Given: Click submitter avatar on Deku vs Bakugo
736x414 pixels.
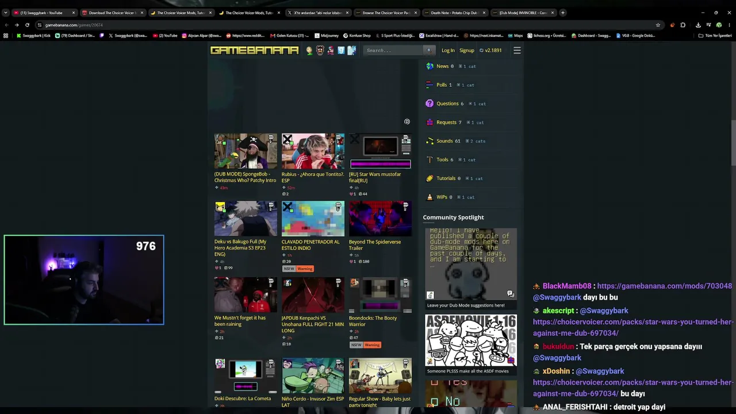Looking at the screenshot, I should tap(220, 206).
